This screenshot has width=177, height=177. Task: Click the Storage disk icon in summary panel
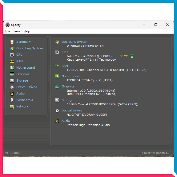coord(57,100)
